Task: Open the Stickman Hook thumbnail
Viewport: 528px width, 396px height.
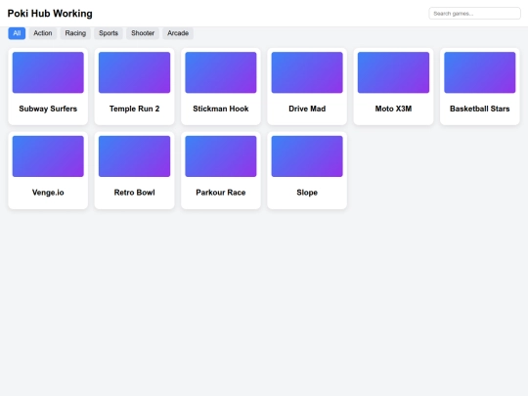Action: (x=221, y=72)
